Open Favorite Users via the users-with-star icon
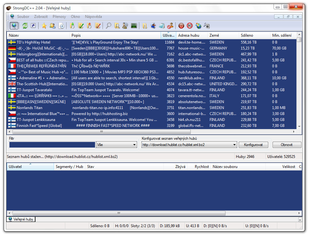Image resolution: width=309 pixels, height=235 pixels. (53, 26)
